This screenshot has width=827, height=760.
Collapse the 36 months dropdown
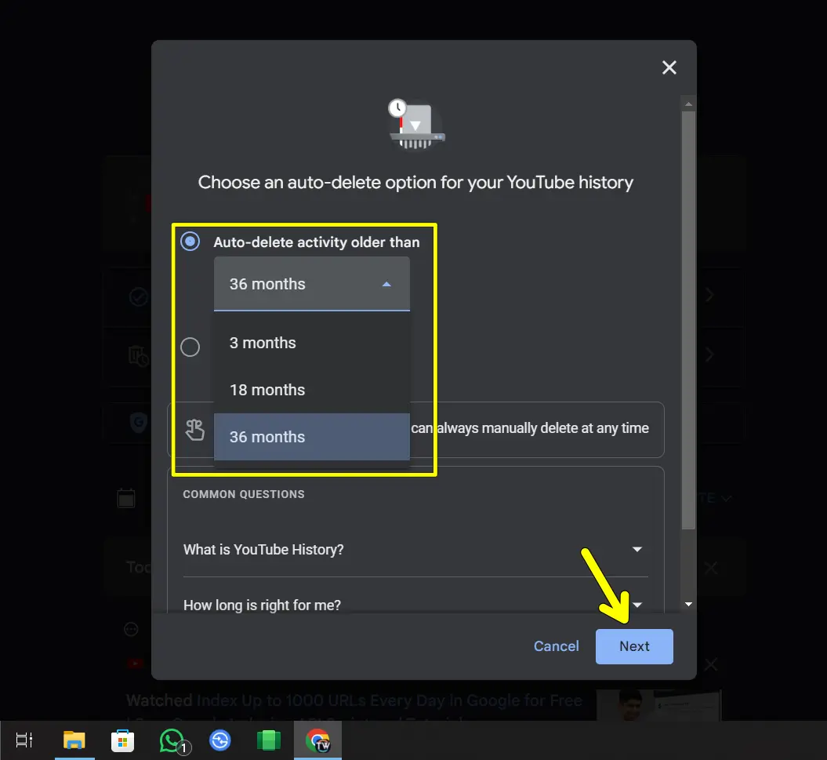386,284
